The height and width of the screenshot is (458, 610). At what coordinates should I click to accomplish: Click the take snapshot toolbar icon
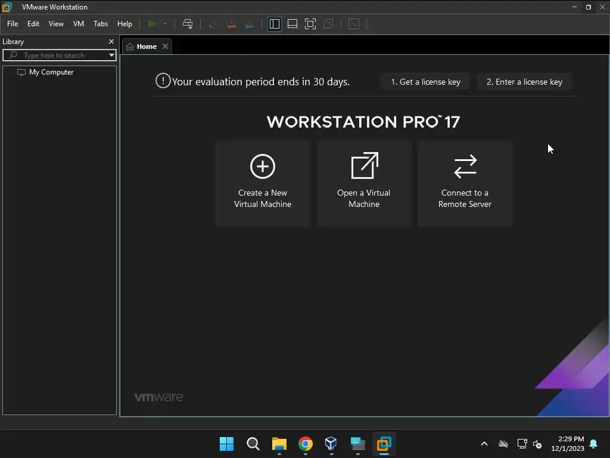[212, 24]
